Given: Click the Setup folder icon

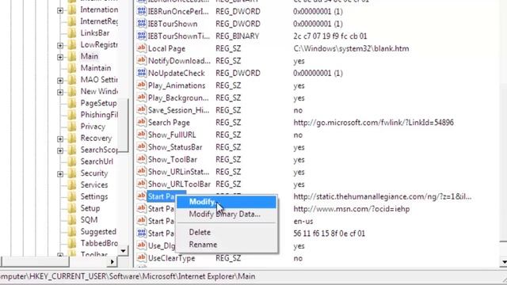Looking at the screenshot, I should 72,208.
